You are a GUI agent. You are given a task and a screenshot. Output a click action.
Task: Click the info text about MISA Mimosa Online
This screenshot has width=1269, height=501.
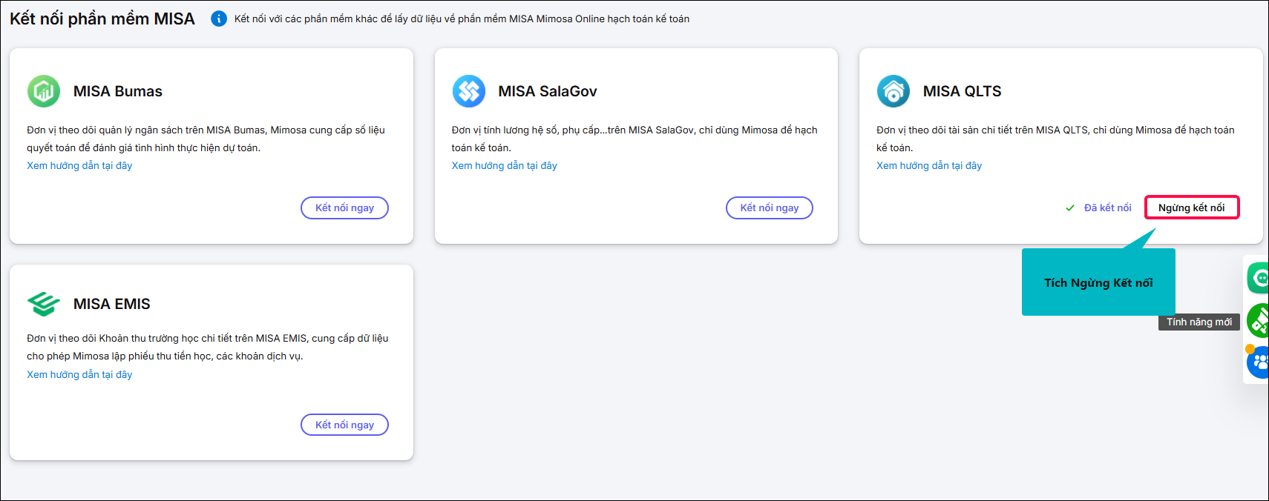click(462, 19)
